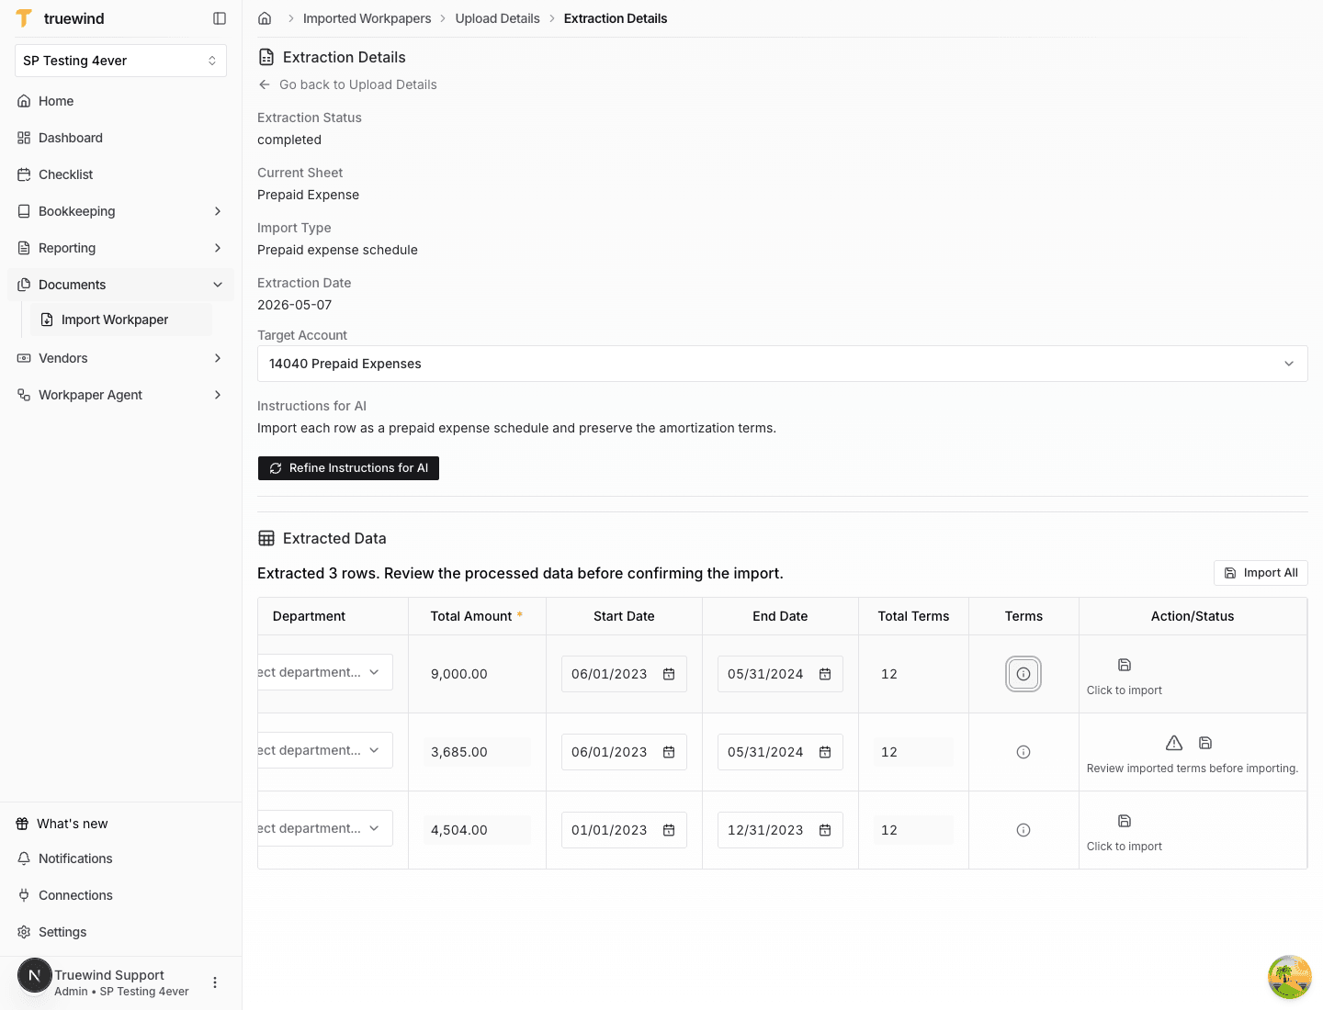
Task: Expand the Bookkeeping menu
Action: [120, 211]
